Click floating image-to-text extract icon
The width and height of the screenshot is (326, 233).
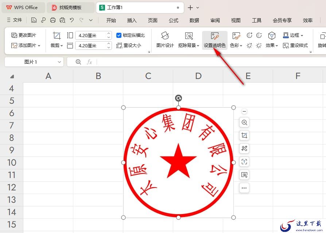click(x=244, y=162)
